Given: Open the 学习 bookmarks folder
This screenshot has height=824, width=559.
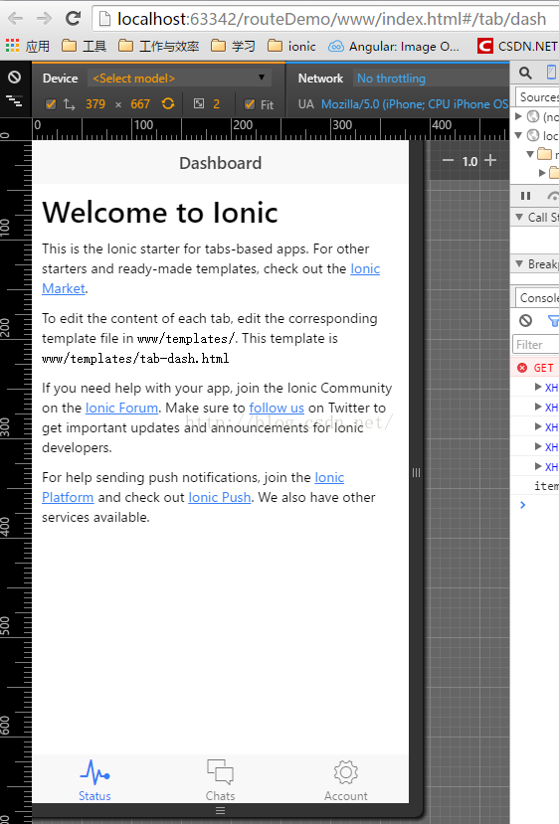Looking at the screenshot, I should 233,47.
